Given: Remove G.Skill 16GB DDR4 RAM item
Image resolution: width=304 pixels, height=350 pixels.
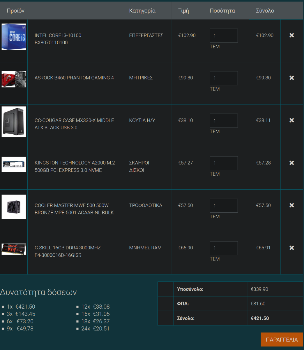Looking at the screenshot, I should pos(291,248).
